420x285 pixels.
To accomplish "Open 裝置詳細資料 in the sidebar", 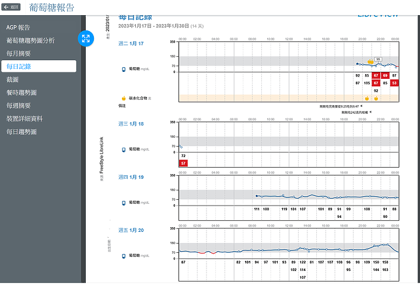I will (24, 119).
